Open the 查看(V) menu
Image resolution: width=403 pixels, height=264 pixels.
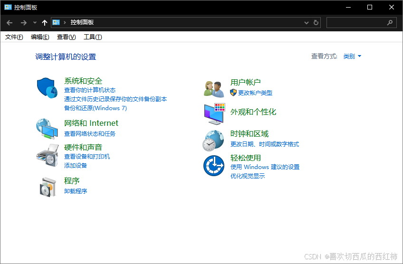point(67,37)
